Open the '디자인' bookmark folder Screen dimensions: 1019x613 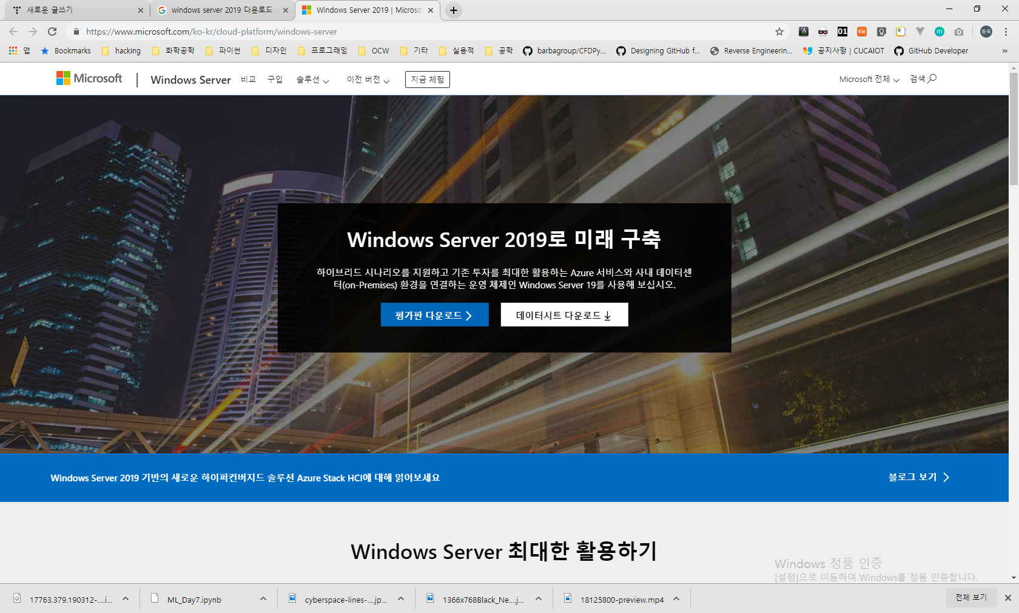269,51
